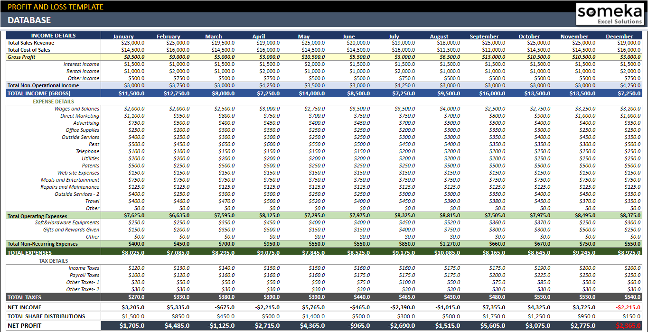Select the December column header

click(x=619, y=37)
